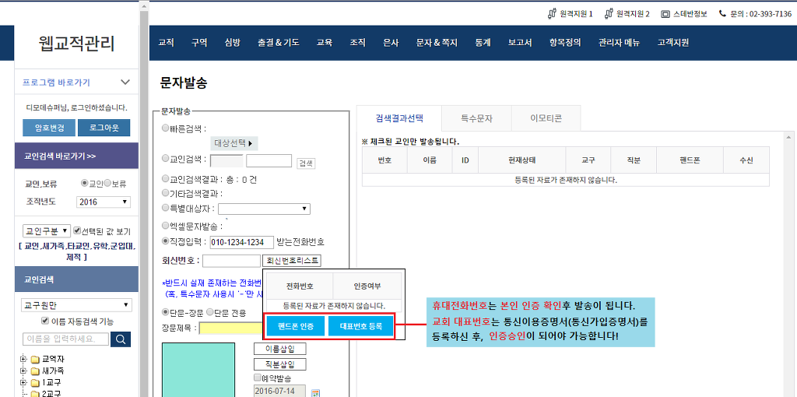Image resolution: width=797 pixels, height=397 pixels.
Task: Expand 프로그램 바로가기 chevron
Action: tap(125, 82)
